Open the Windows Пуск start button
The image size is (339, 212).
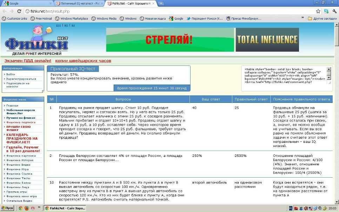[7, 208]
